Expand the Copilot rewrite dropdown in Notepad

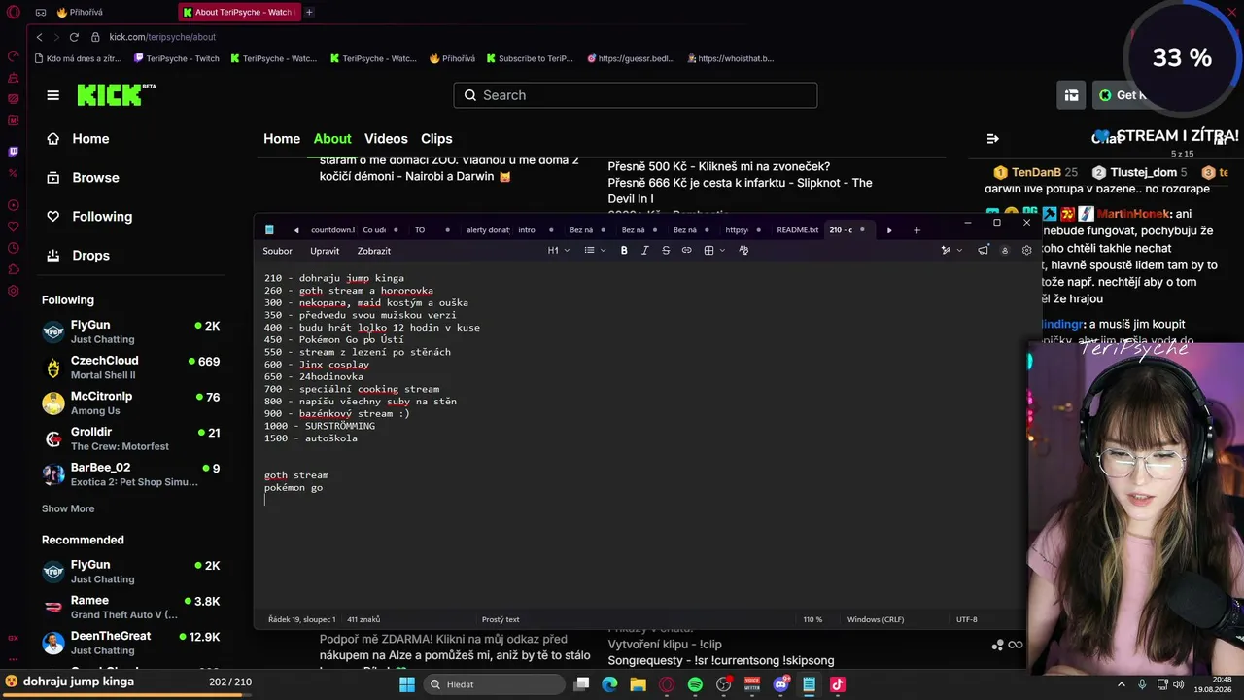click(959, 251)
